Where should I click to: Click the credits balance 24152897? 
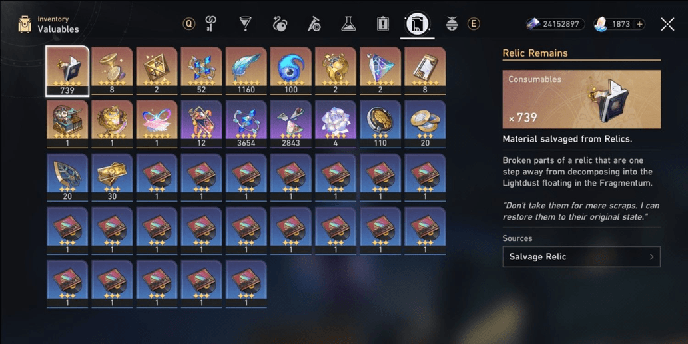pyautogui.click(x=555, y=24)
